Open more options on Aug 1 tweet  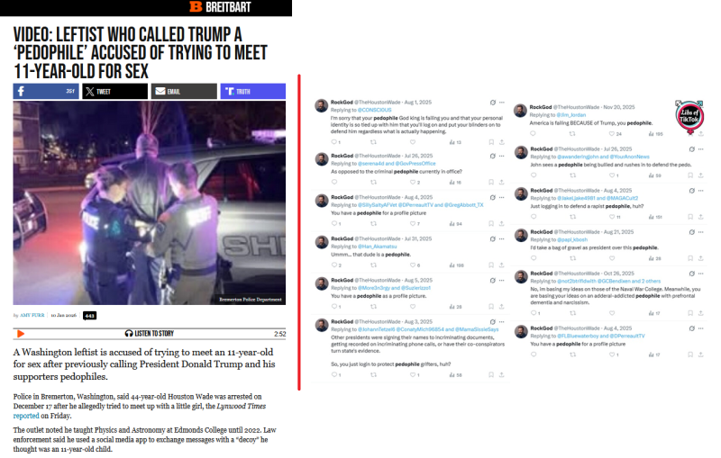[502, 103]
